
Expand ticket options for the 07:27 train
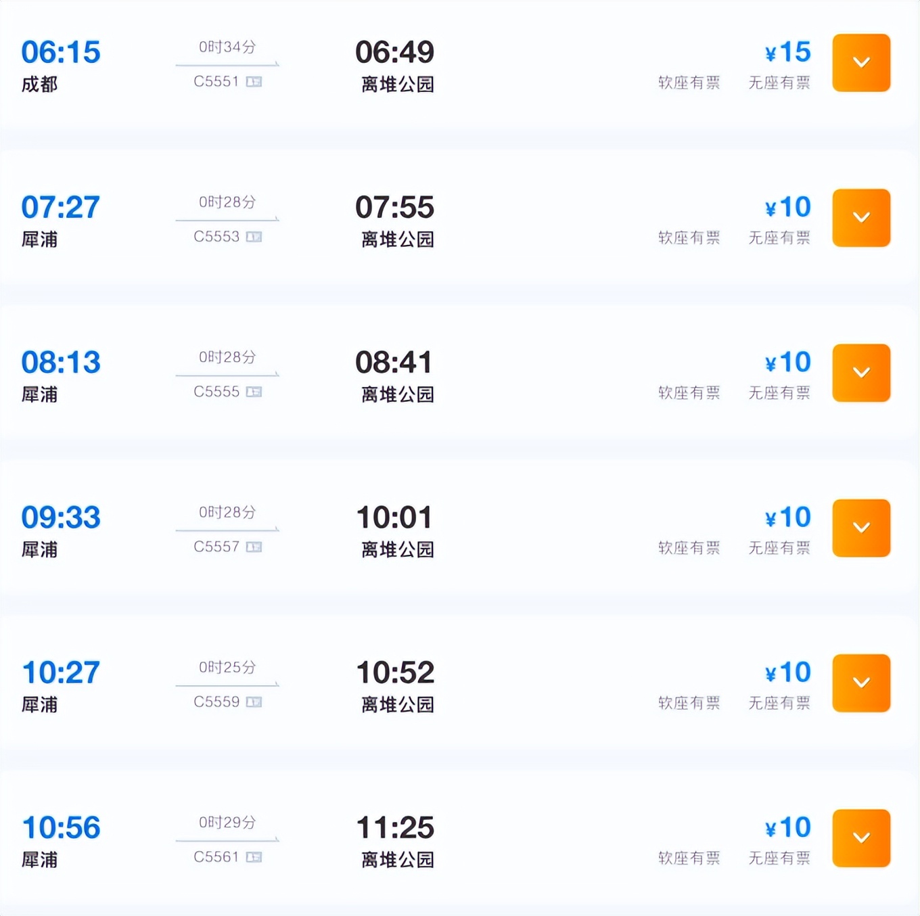(x=860, y=218)
